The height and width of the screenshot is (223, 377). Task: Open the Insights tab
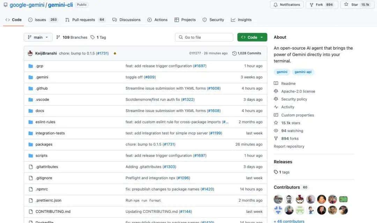(241, 20)
